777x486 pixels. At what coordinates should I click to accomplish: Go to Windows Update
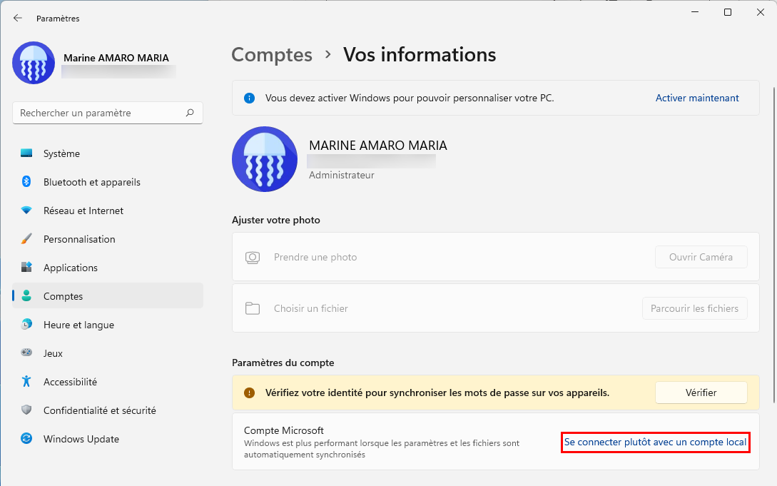point(108,439)
